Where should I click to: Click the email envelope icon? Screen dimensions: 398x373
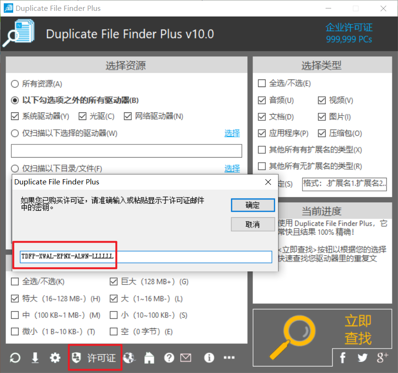coord(186,358)
